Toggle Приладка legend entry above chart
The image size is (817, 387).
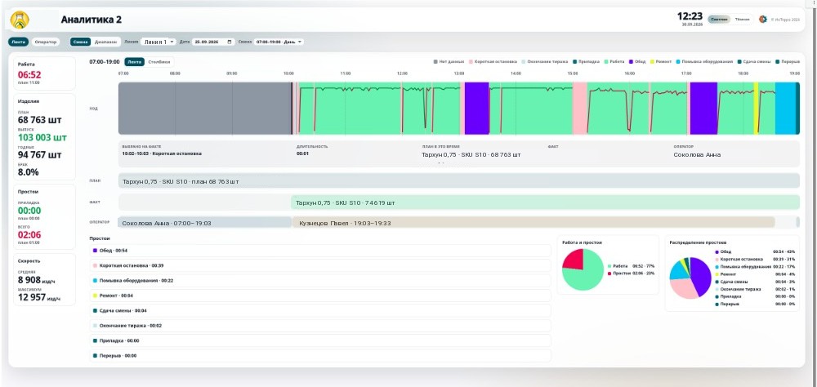tap(586, 61)
